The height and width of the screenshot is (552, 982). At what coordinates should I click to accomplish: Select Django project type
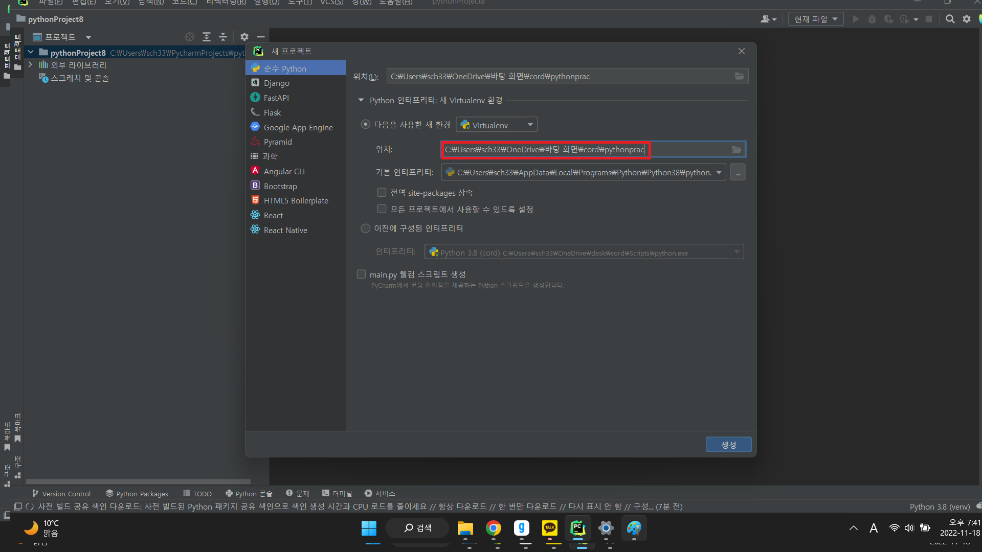pos(296,83)
